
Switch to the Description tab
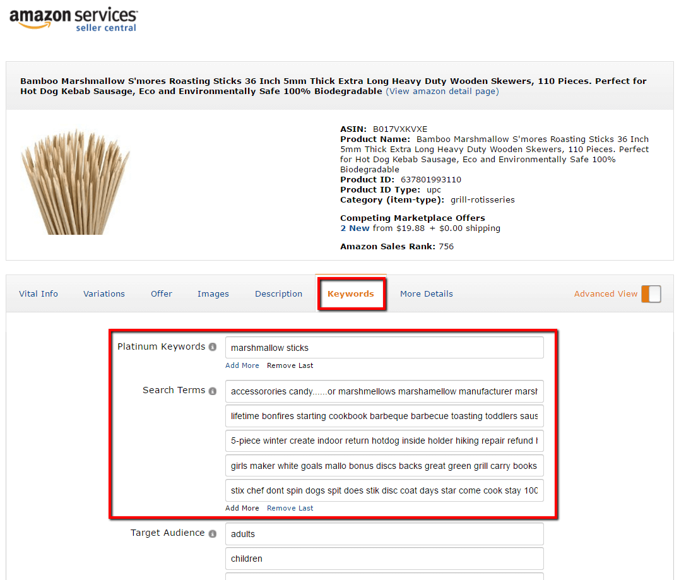[x=278, y=293]
